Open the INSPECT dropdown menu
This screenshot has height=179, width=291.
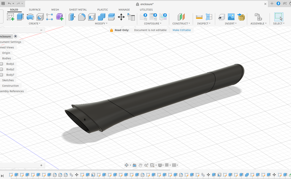coord(204,24)
